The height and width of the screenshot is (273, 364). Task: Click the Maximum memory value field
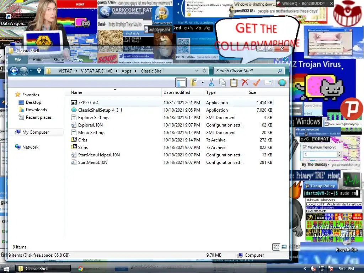(x=320, y=154)
